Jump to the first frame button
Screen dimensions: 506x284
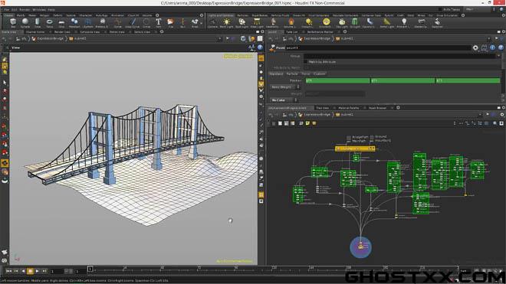[x=8, y=272]
